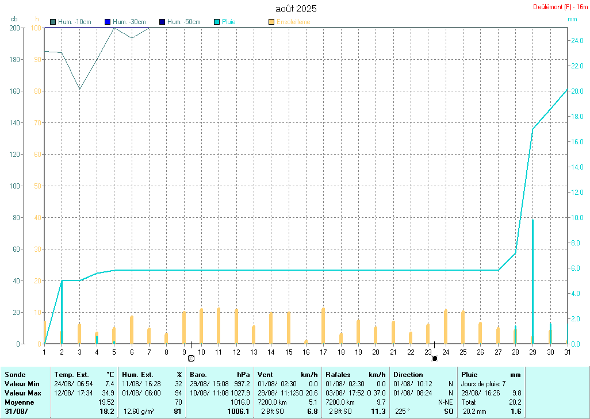This screenshot has height=419, width=590.
Task: Click the new moon icon near day 23
Action: [434, 358]
